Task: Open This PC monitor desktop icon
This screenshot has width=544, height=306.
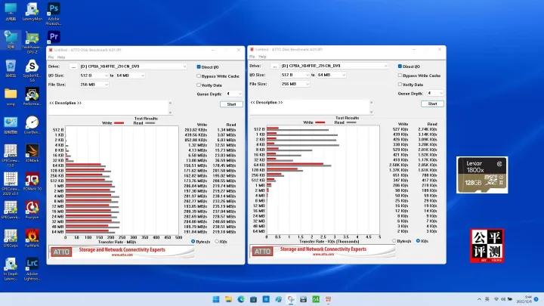Action: (11, 12)
